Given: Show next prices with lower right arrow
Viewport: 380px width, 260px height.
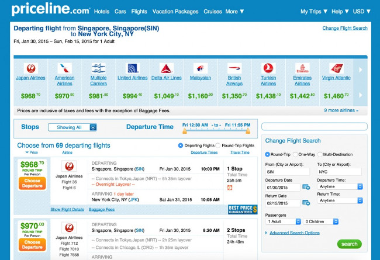Looking at the screenshot, I should tap(360, 95).
